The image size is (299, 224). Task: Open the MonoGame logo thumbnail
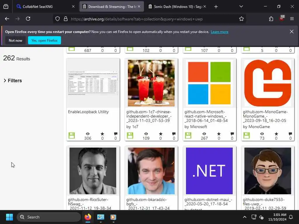[268, 83]
